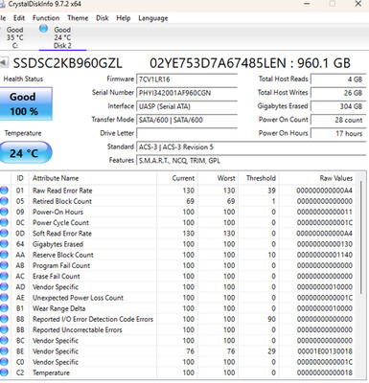Viewport: 369px width, 383px height.
Task: Click status orb for Retired Block Count
Action: (4, 201)
